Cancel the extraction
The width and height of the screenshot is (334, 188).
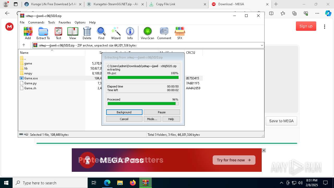124,119
